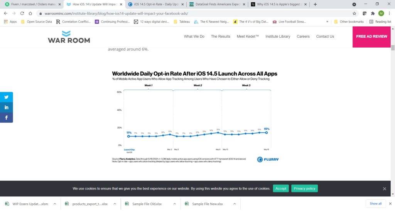395x211 pixels.
Task: Share on Facebook using sidebar icon
Action: 7,118
